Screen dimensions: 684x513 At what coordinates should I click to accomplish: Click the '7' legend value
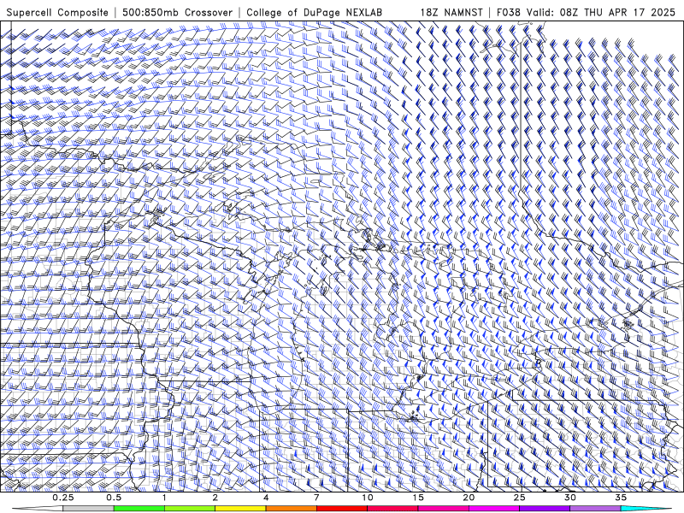pyautogui.click(x=316, y=498)
